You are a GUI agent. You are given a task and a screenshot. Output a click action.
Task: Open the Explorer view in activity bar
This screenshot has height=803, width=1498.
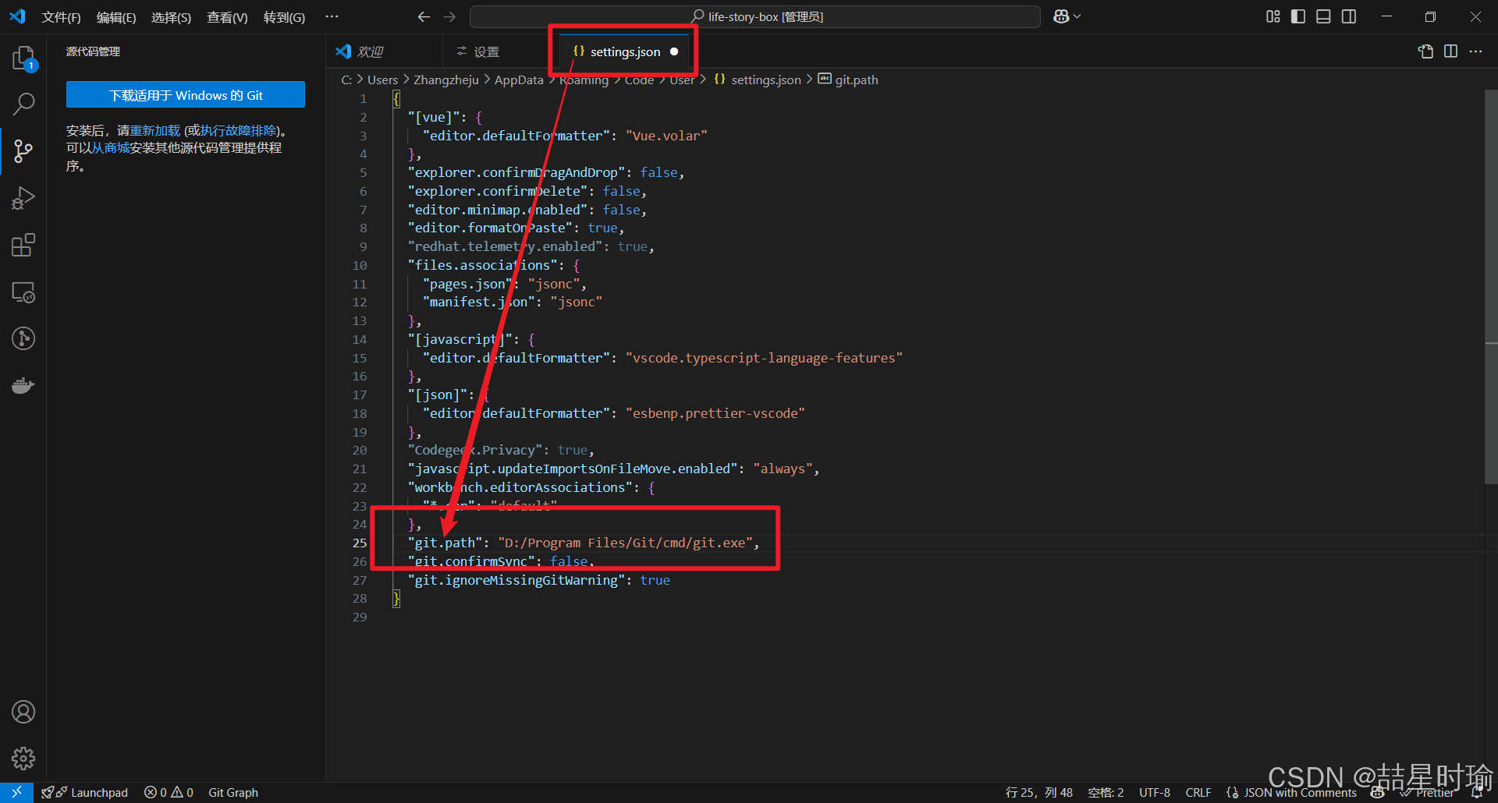point(23,58)
